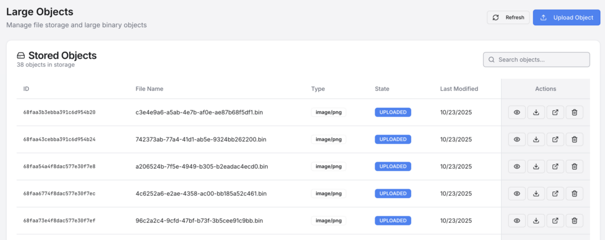
Task: Click the Last Modified column header
Action: 459,89
